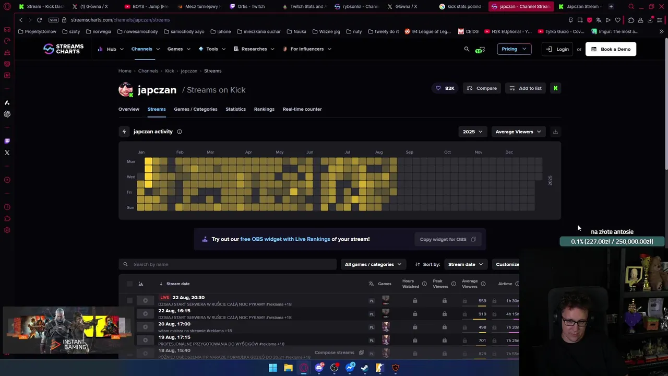
Task: Click Add to list button
Action: pyautogui.click(x=525, y=88)
